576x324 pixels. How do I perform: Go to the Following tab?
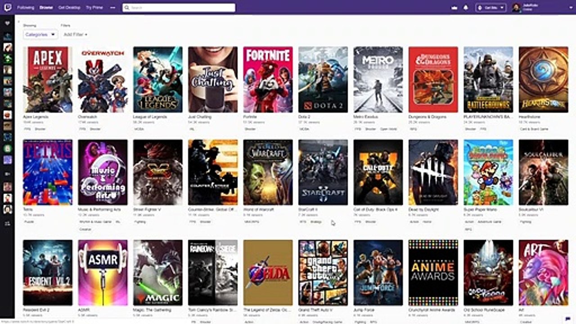click(25, 8)
